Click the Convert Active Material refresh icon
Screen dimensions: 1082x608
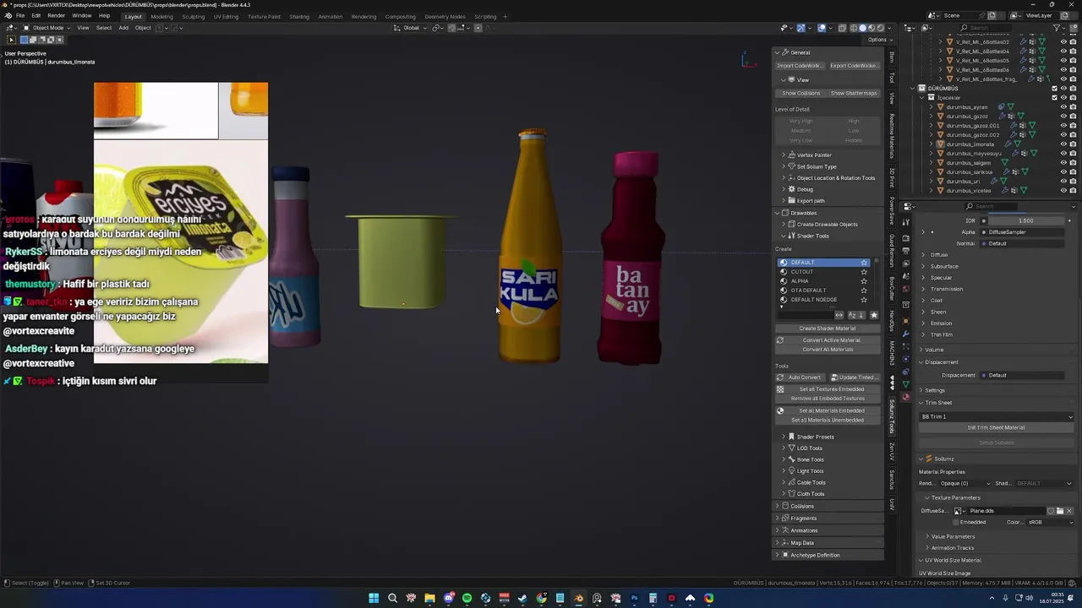(780, 340)
